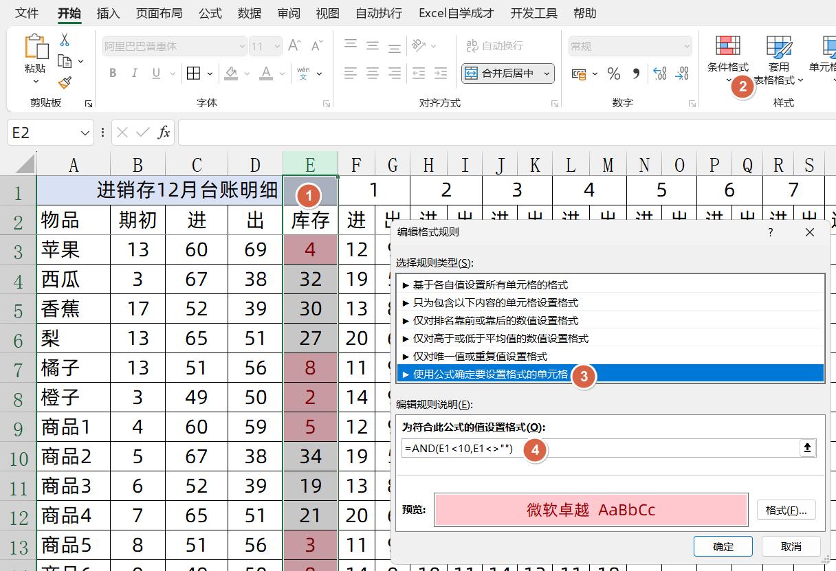Image resolution: width=836 pixels, height=571 pixels.
Task: Apply fill color bucket
Action: pos(232,74)
